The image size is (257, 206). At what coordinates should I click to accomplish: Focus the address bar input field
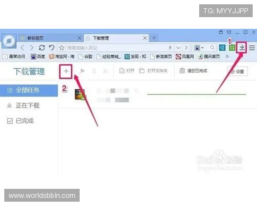(x=117, y=48)
